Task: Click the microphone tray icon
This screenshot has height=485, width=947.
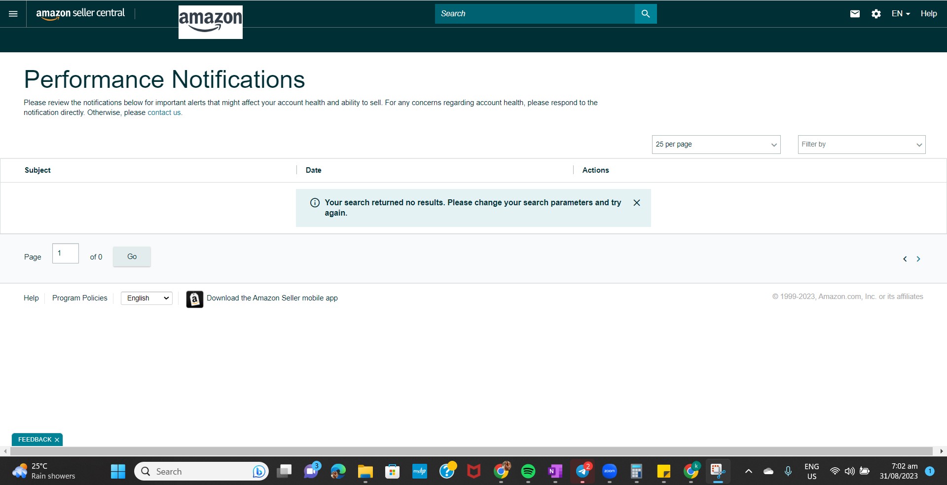Action: pos(788,471)
